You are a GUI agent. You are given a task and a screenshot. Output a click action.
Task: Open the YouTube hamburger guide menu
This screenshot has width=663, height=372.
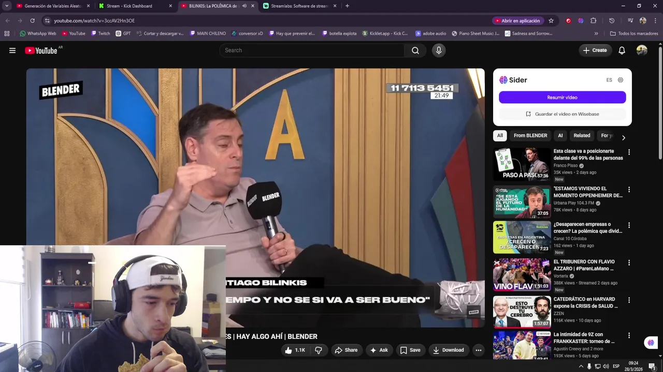12,50
